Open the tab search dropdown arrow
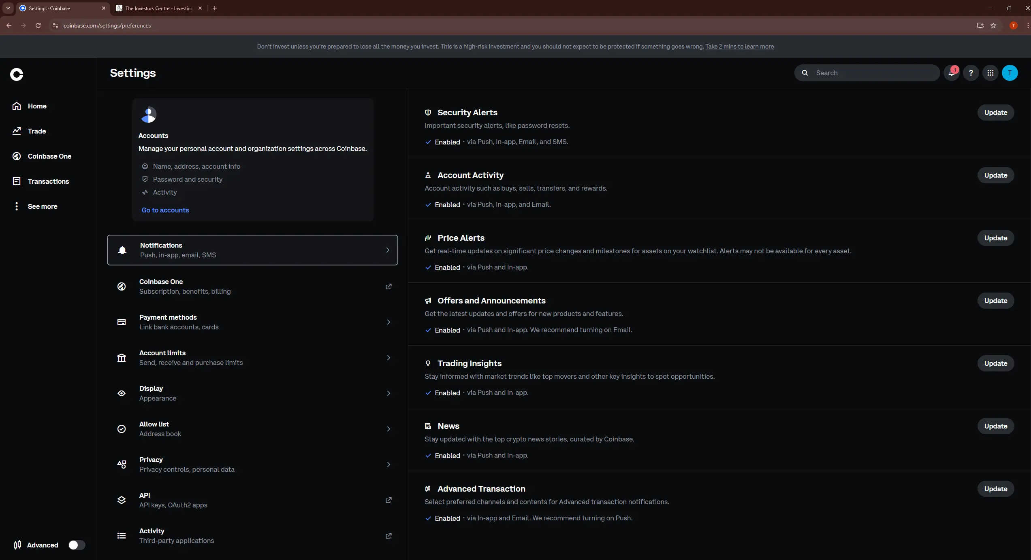The height and width of the screenshot is (560, 1031). (x=8, y=8)
